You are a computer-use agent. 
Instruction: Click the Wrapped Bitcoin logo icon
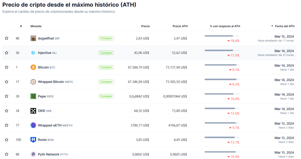coord(33,82)
